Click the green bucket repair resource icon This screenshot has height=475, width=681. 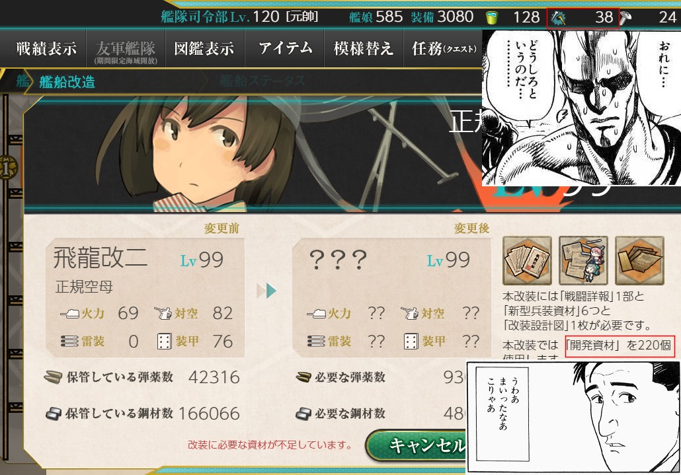coord(492,17)
